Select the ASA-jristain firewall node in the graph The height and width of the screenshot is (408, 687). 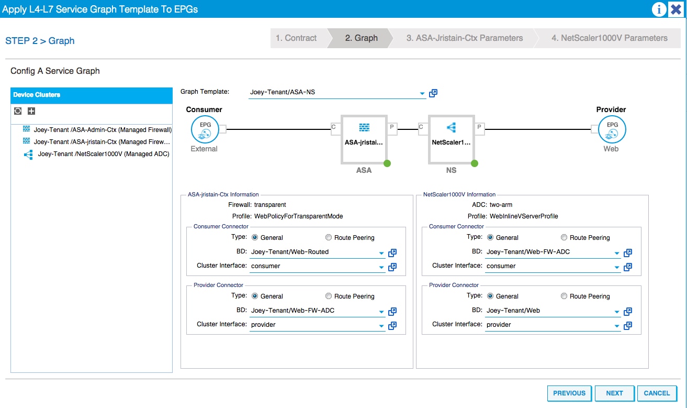point(364,138)
